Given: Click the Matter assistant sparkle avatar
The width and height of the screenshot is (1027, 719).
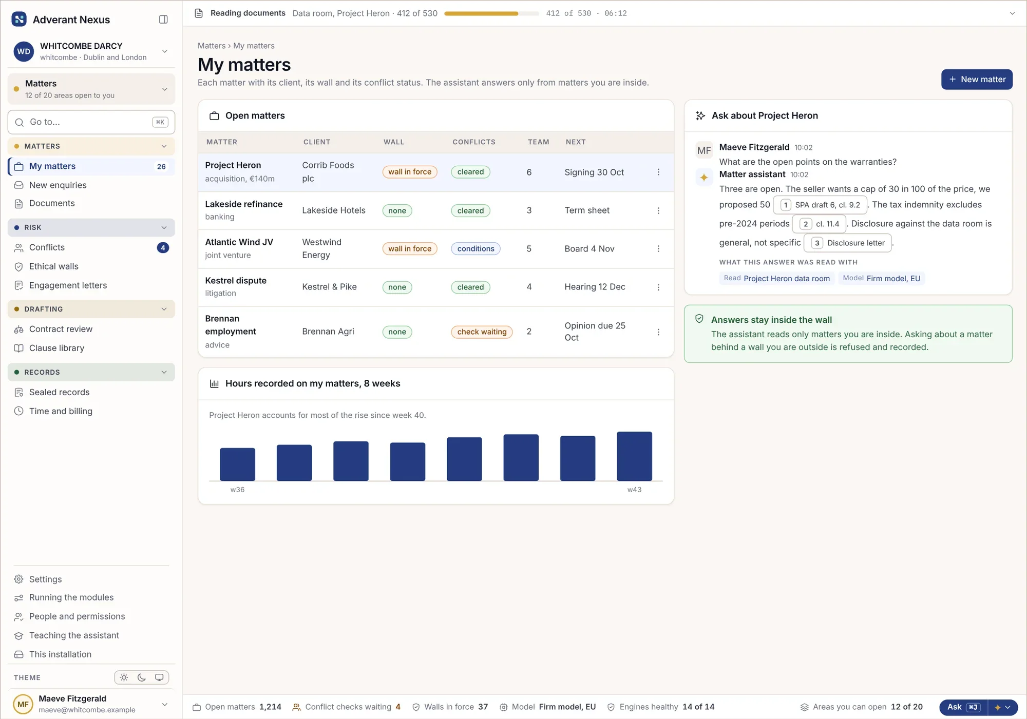Looking at the screenshot, I should [704, 177].
